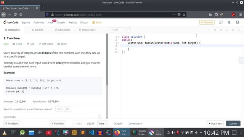
Task: Expand hidden system tray icons
Action: (x=201, y=133)
